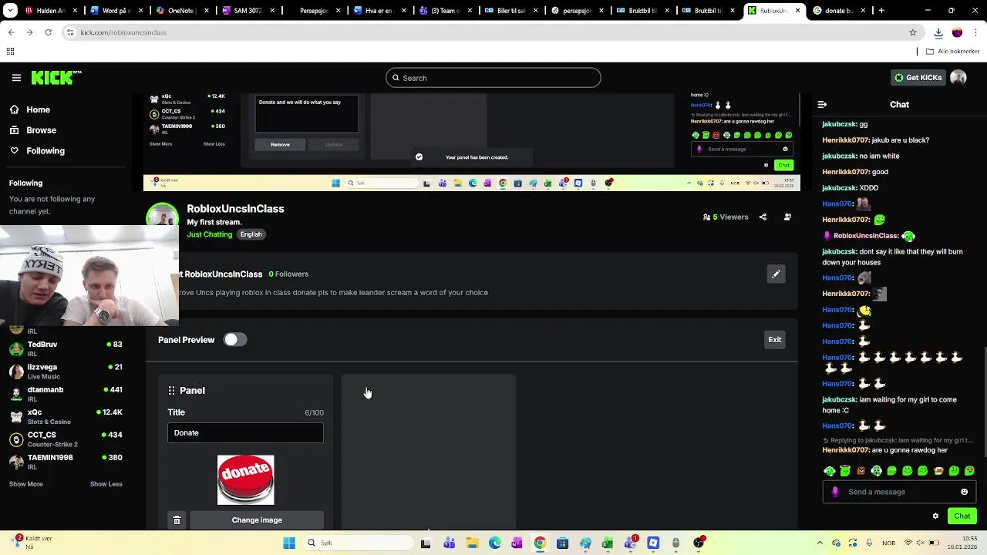This screenshot has height=555, width=987.
Task: Switch to the OneNote browser tab
Action: click(183, 11)
